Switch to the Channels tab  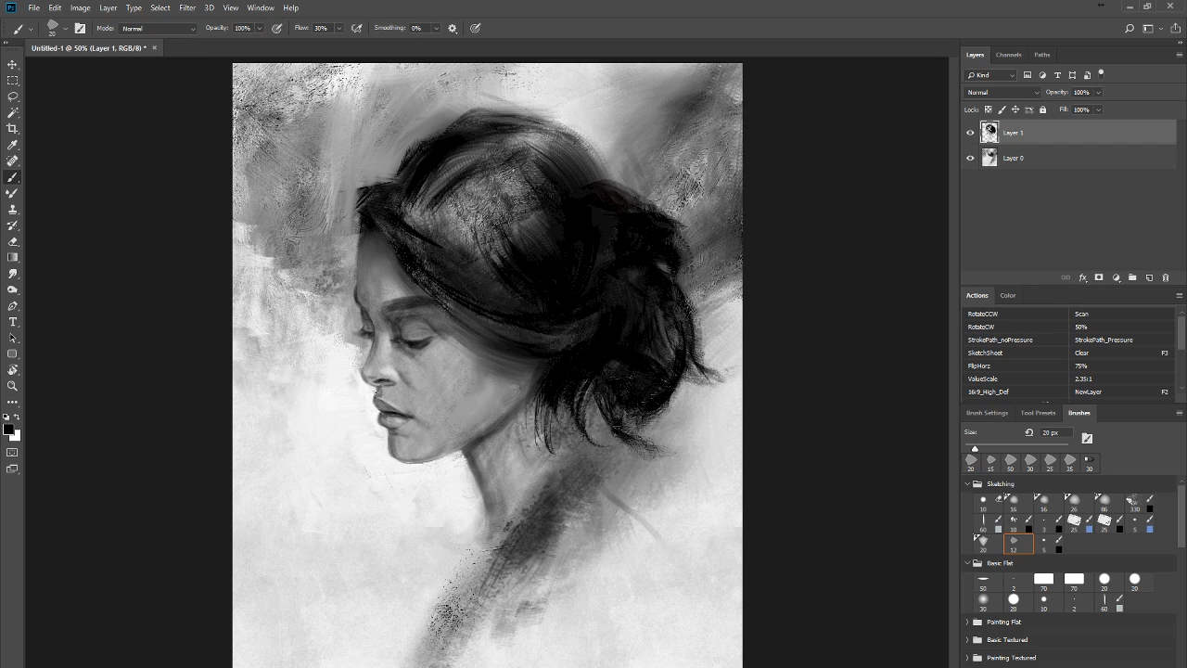1008,55
